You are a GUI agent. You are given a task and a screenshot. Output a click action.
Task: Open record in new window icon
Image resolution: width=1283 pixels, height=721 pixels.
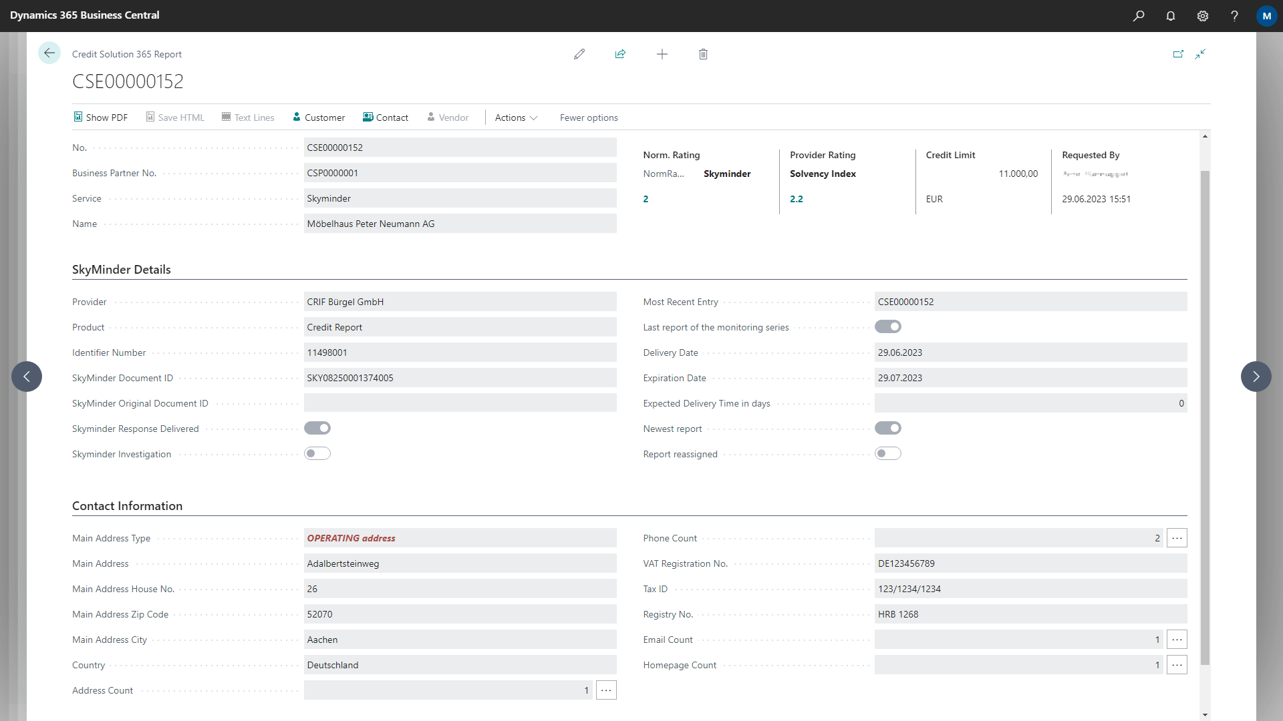[x=1178, y=54]
